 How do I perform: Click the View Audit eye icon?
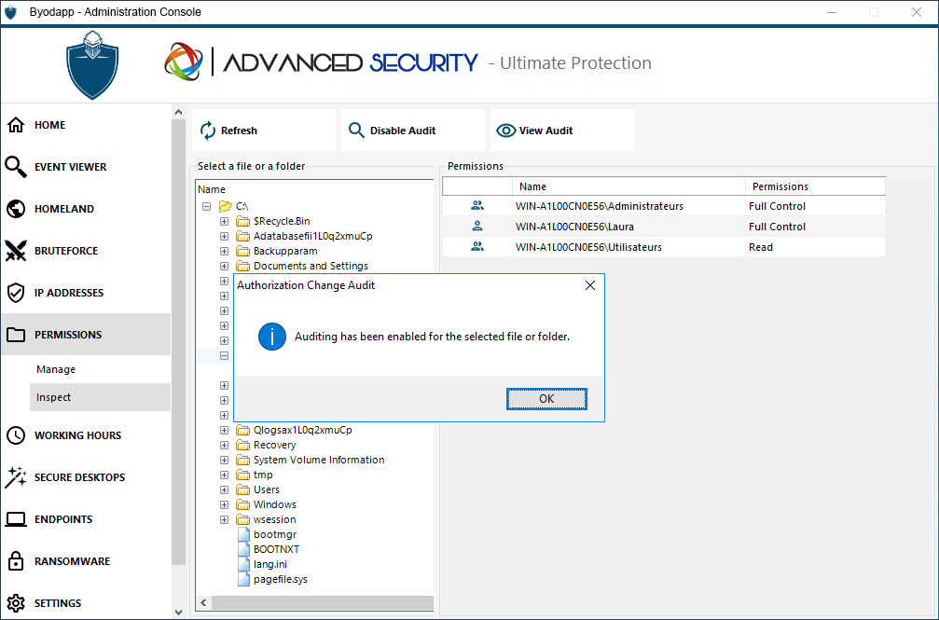tap(506, 130)
